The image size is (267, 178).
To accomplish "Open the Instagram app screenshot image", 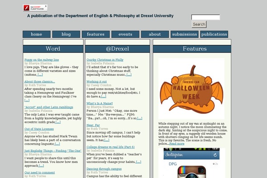I will coord(191,163).
